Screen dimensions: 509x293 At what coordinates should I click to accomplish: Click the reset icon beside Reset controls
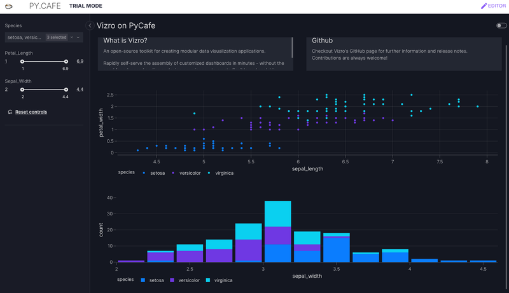[x=10, y=112]
